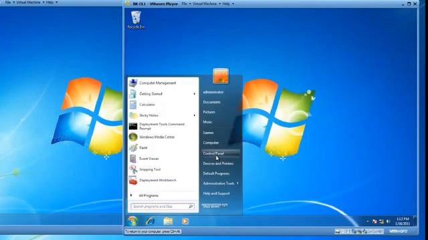Open the Recycle Bin desktop icon
This screenshot has width=428, height=240.
[x=136, y=19]
